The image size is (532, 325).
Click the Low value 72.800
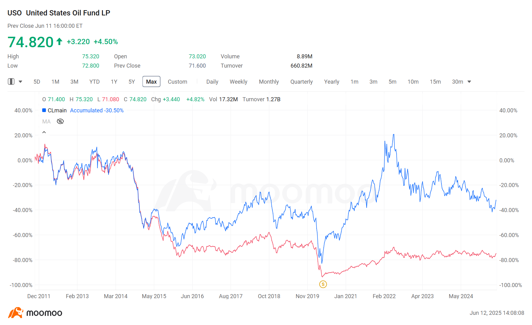pos(91,66)
